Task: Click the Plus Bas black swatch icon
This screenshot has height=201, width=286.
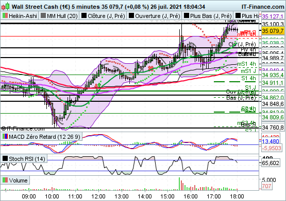Action: click(x=187, y=15)
